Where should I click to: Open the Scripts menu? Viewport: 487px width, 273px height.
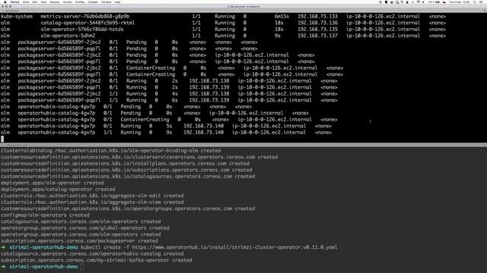pyautogui.click(x=68, y=2)
